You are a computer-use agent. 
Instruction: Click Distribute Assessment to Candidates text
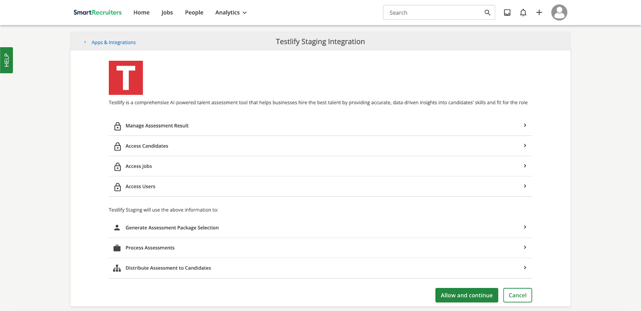168,268
